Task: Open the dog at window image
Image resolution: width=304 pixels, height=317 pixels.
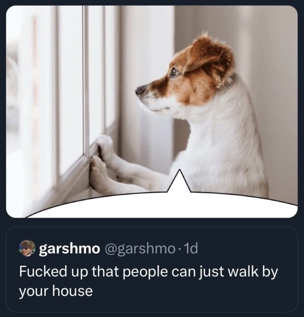Action: 152,112
